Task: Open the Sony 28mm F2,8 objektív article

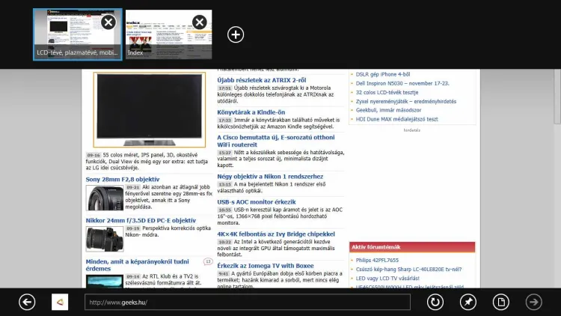Action: coord(122,180)
